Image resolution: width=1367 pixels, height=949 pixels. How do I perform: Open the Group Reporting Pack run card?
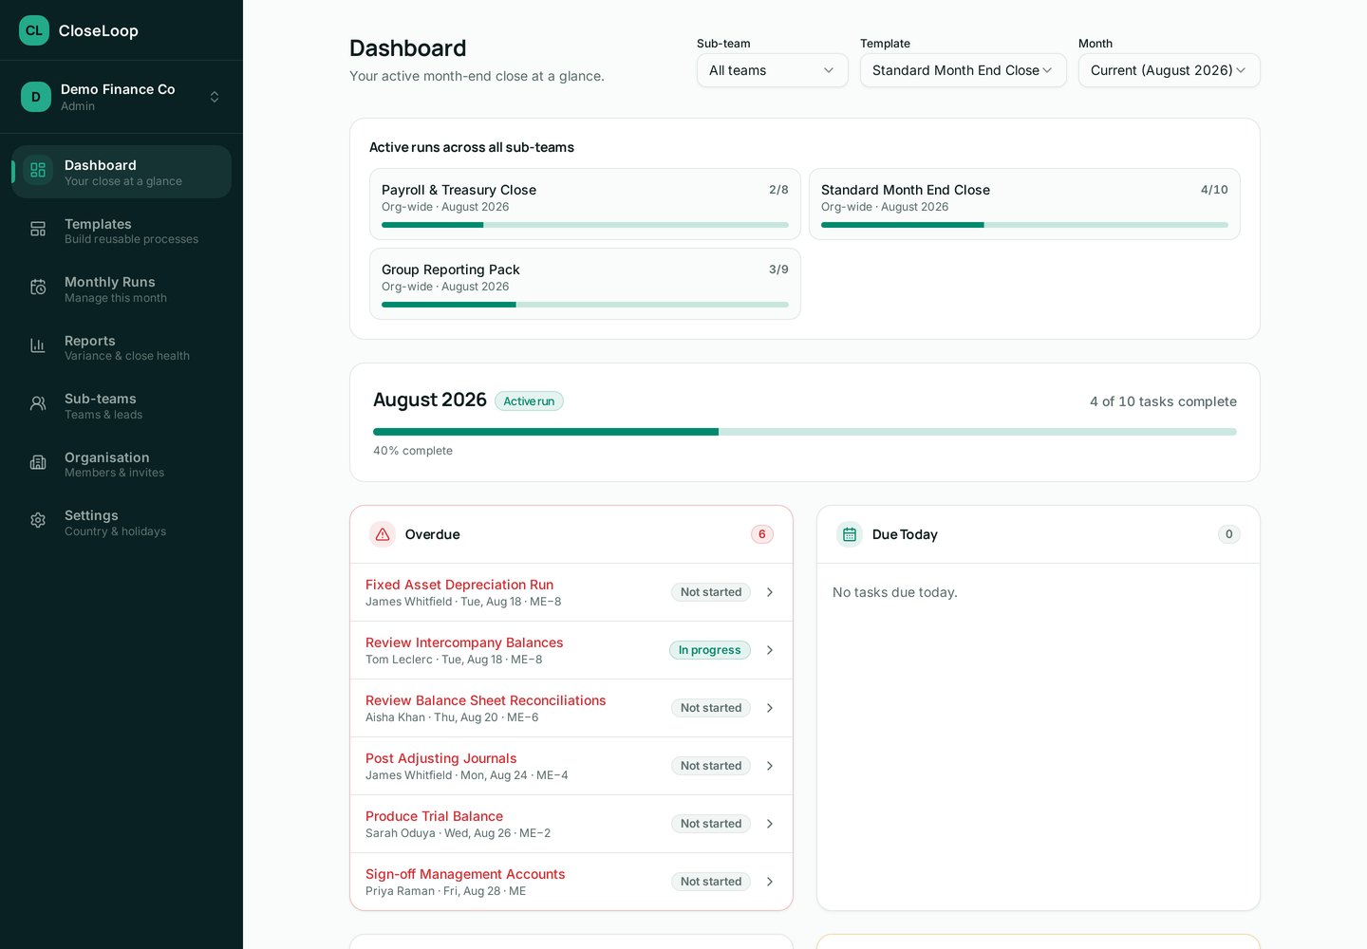click(x=585, y=284)
